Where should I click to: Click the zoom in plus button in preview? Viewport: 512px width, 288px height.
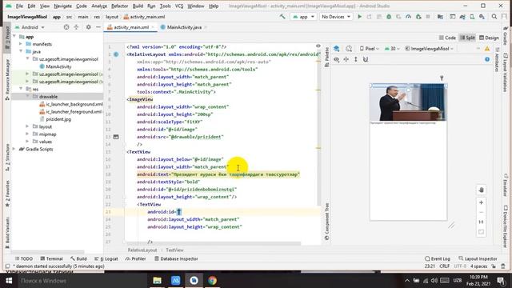pyautogui.click(x=481, y=202)
